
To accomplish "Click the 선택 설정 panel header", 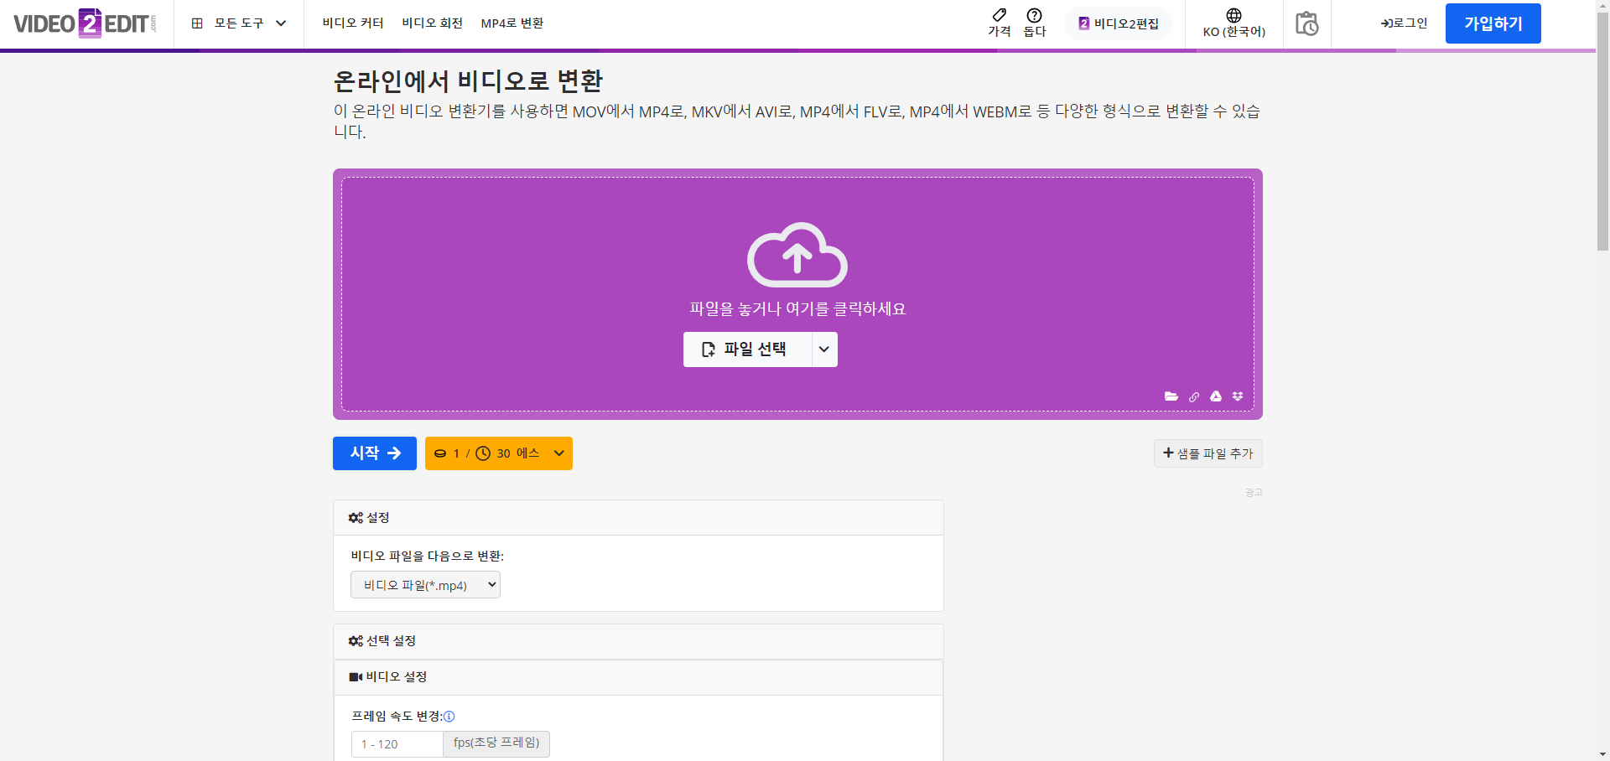I will click(638, 641).
